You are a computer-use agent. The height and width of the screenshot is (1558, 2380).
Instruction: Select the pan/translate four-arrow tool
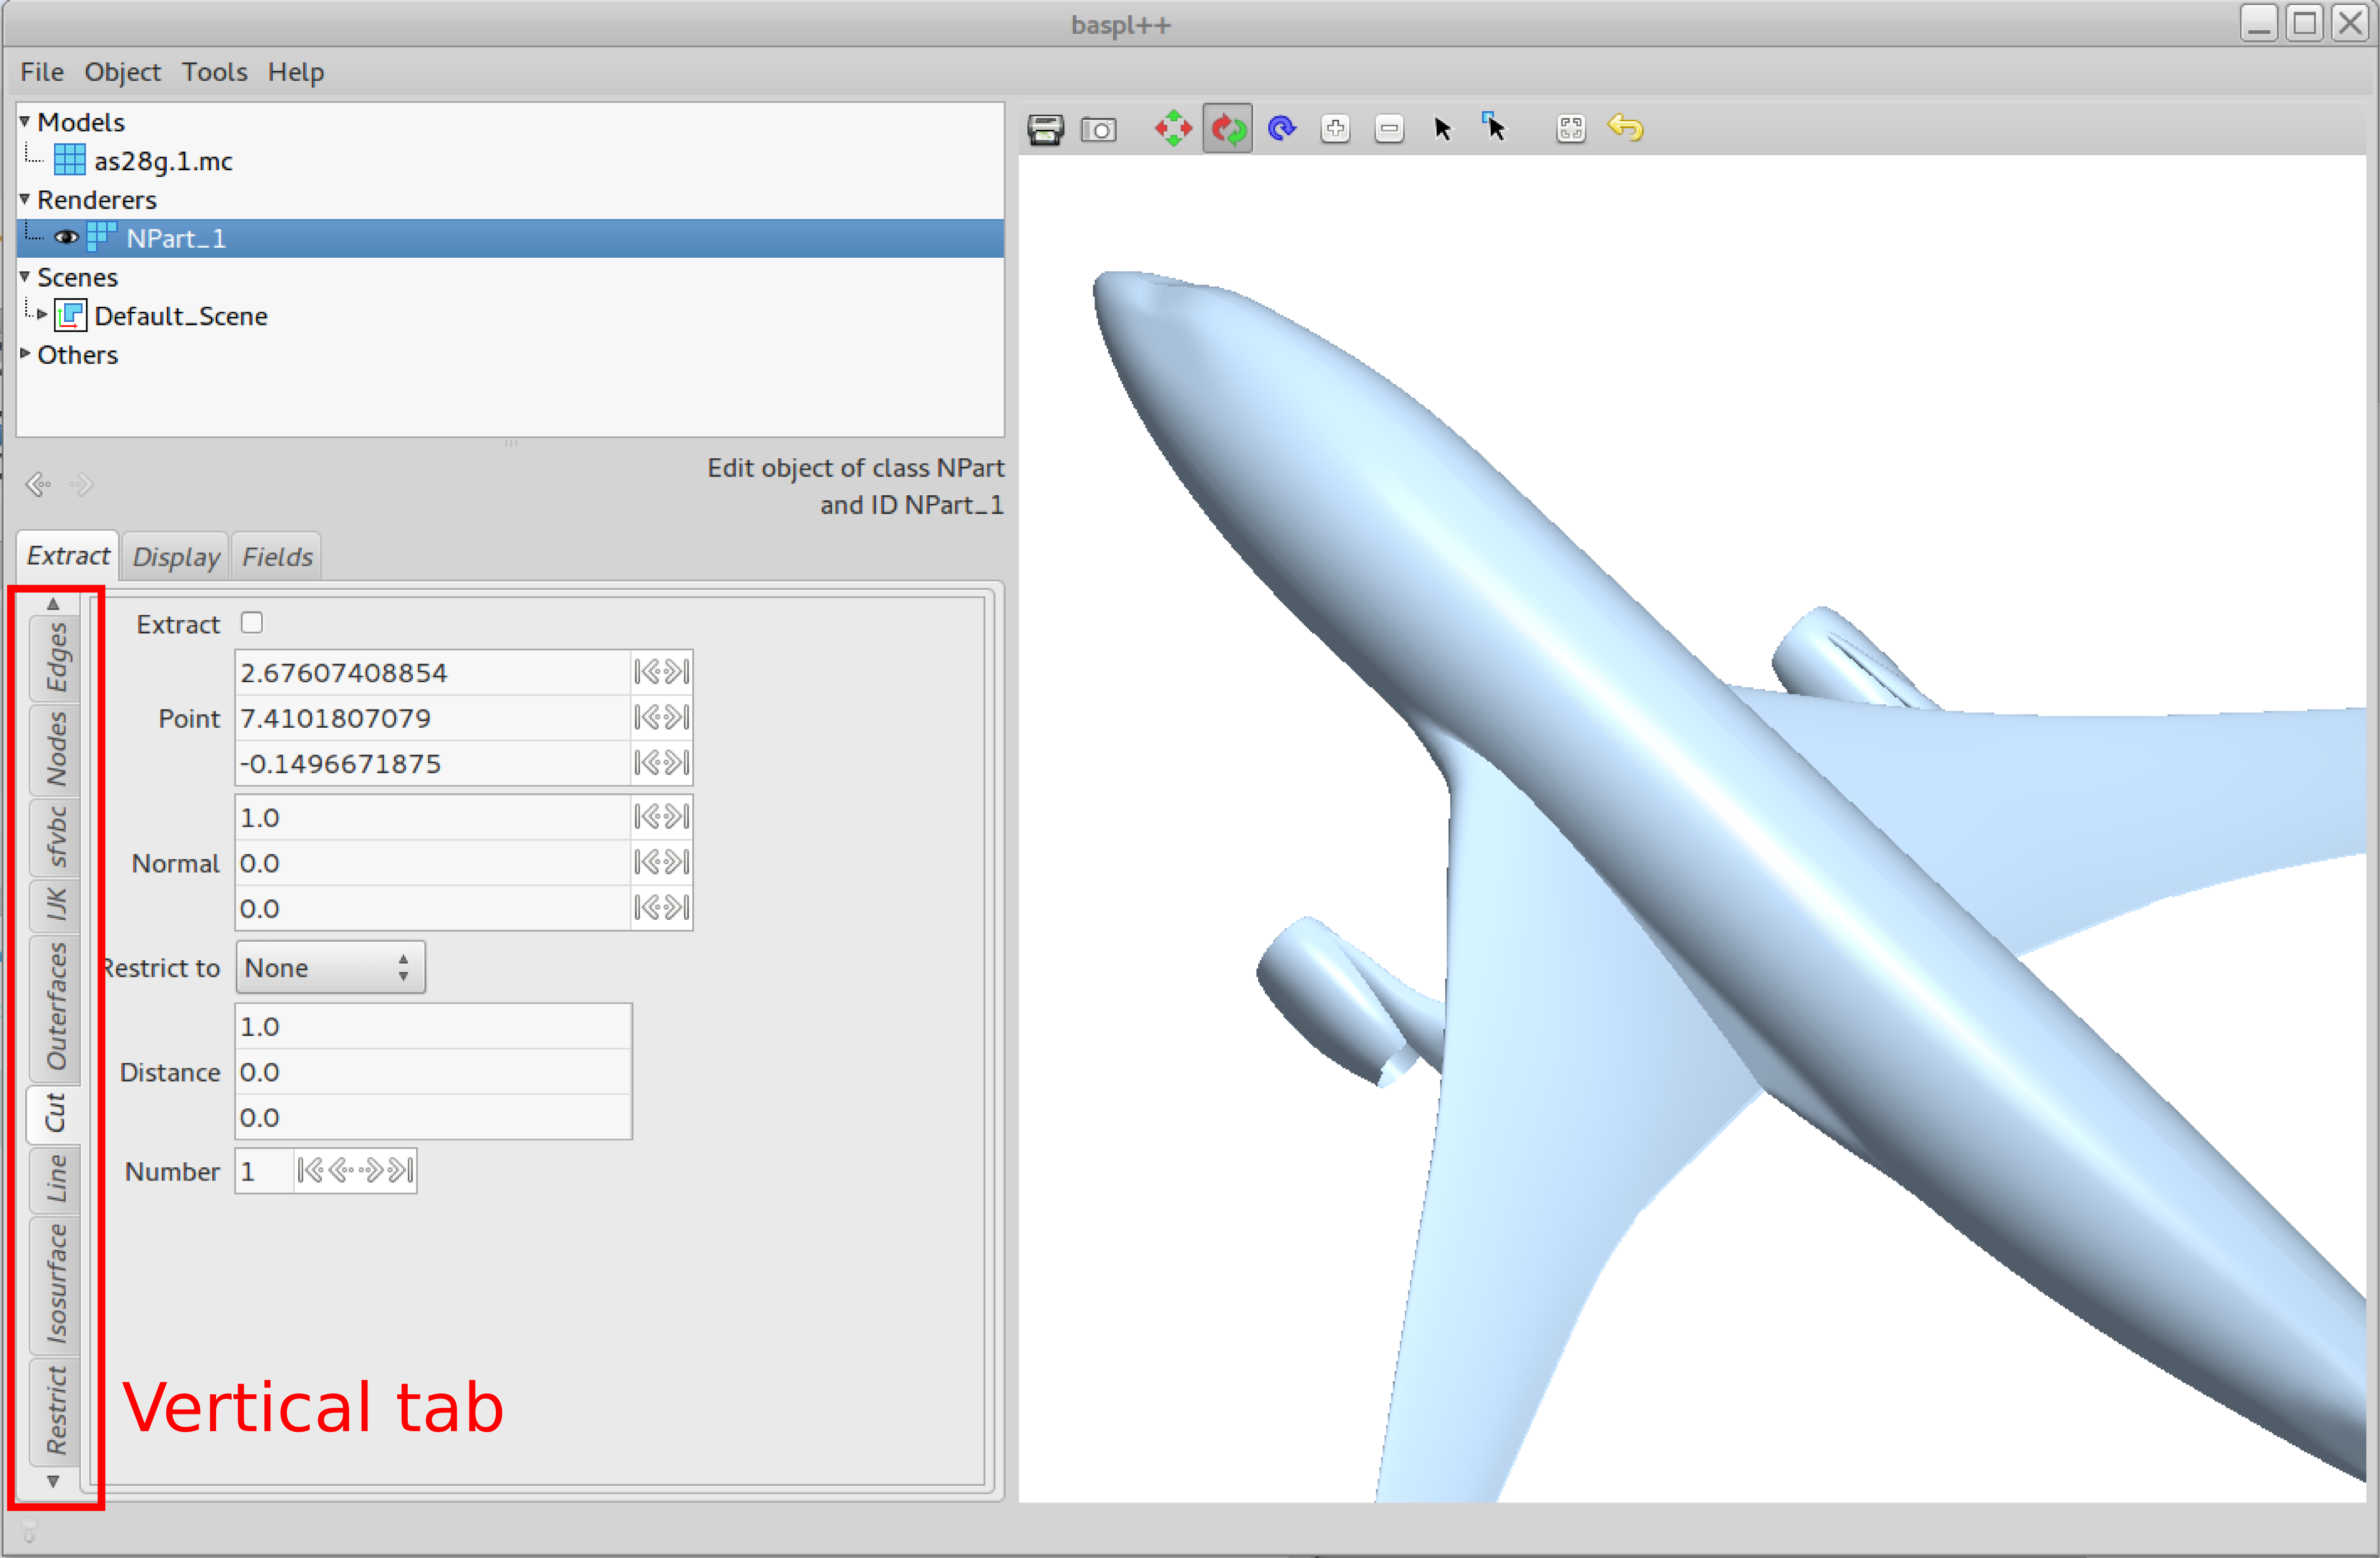pyautogui.click(x=1173, y=129)
